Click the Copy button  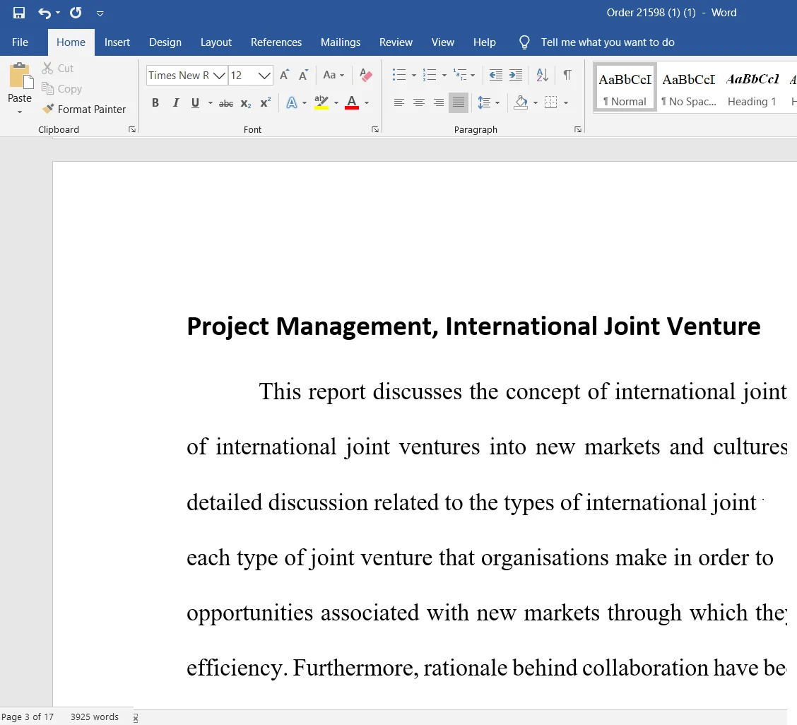point(62,88)
